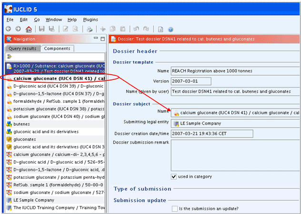Image resolution: width=301 pixels, height=214 pixels.
Task: Select sodium gluconate (IUC4 DSN 40) substance
Action: pyautogui.click(x=55, y=117)
